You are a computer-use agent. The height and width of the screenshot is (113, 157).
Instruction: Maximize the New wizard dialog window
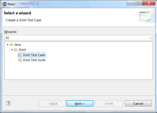pos(138,3)
